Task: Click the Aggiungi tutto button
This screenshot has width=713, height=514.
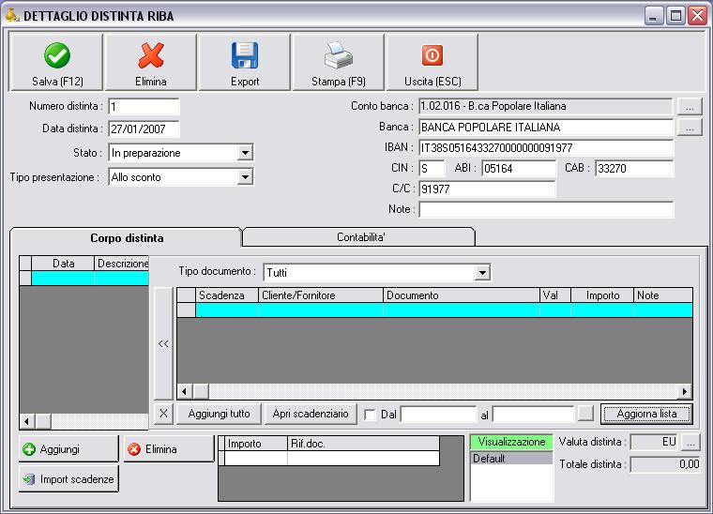Action: click(x=220, y=414)
